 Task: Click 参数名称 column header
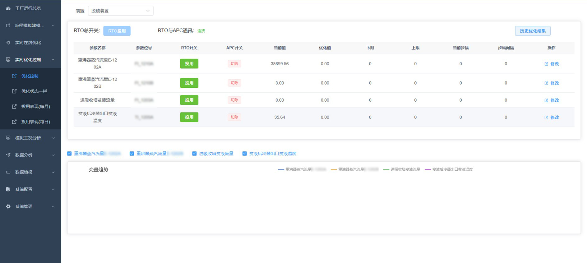click(x=97, y=48)
